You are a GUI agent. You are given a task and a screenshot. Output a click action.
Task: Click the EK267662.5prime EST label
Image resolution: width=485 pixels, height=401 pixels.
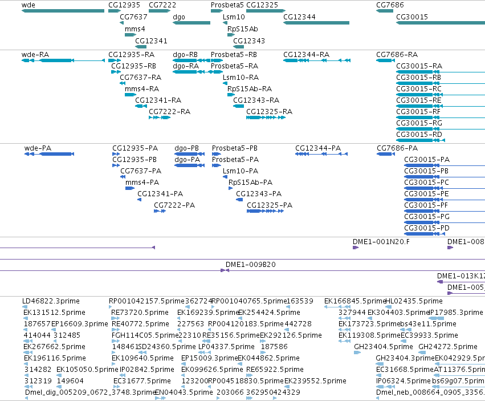pos(54,346)
